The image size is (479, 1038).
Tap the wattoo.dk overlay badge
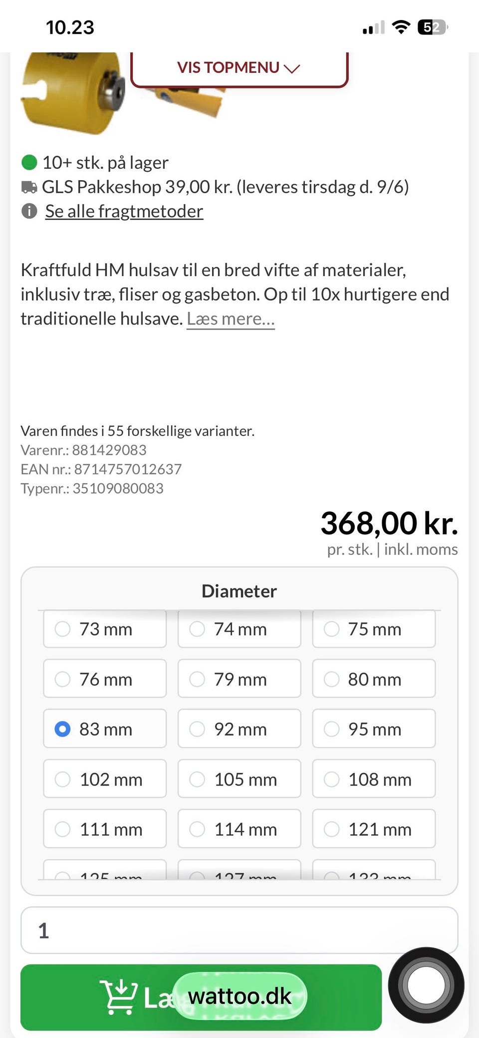(239, 996)
